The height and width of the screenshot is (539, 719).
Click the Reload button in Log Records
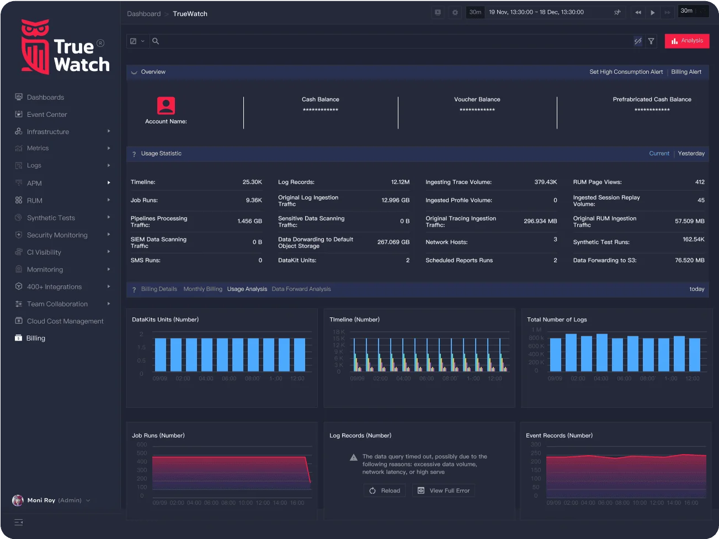click(x=385, y=491)
